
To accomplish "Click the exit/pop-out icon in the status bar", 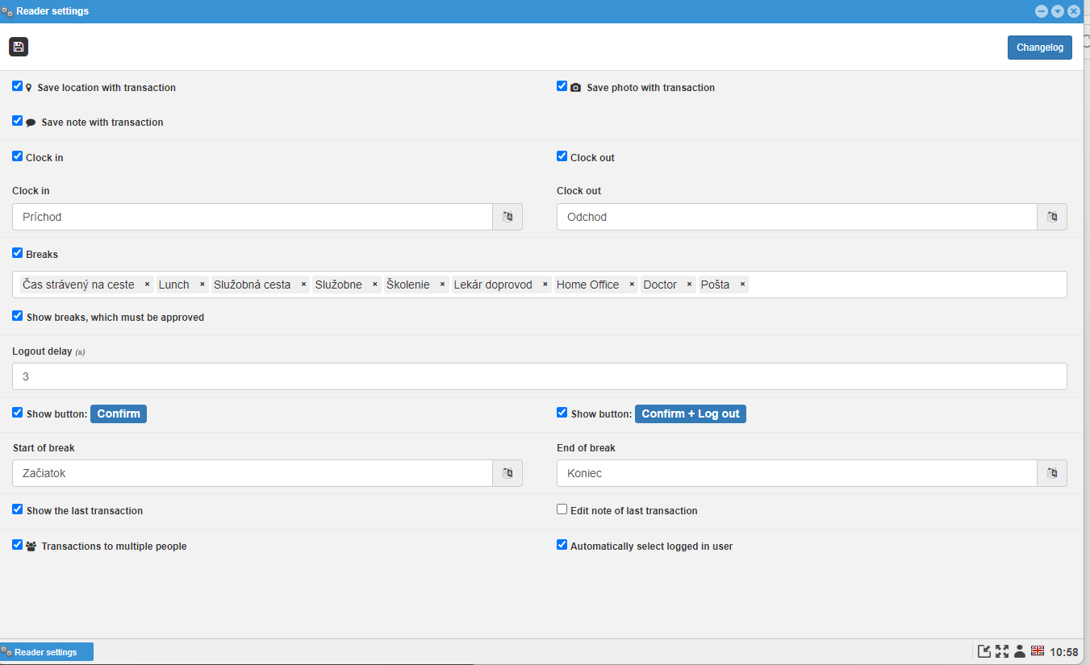I will tap(984, 650).
